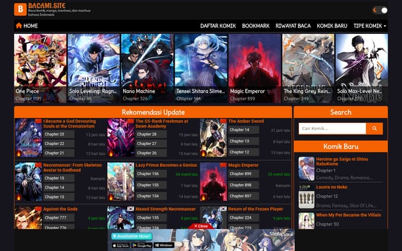The height and width of the screenshot is (251, 402).
Task: Click Necromancer Skeleton Avatar cover thumbnail
Action: coord(28,181)
